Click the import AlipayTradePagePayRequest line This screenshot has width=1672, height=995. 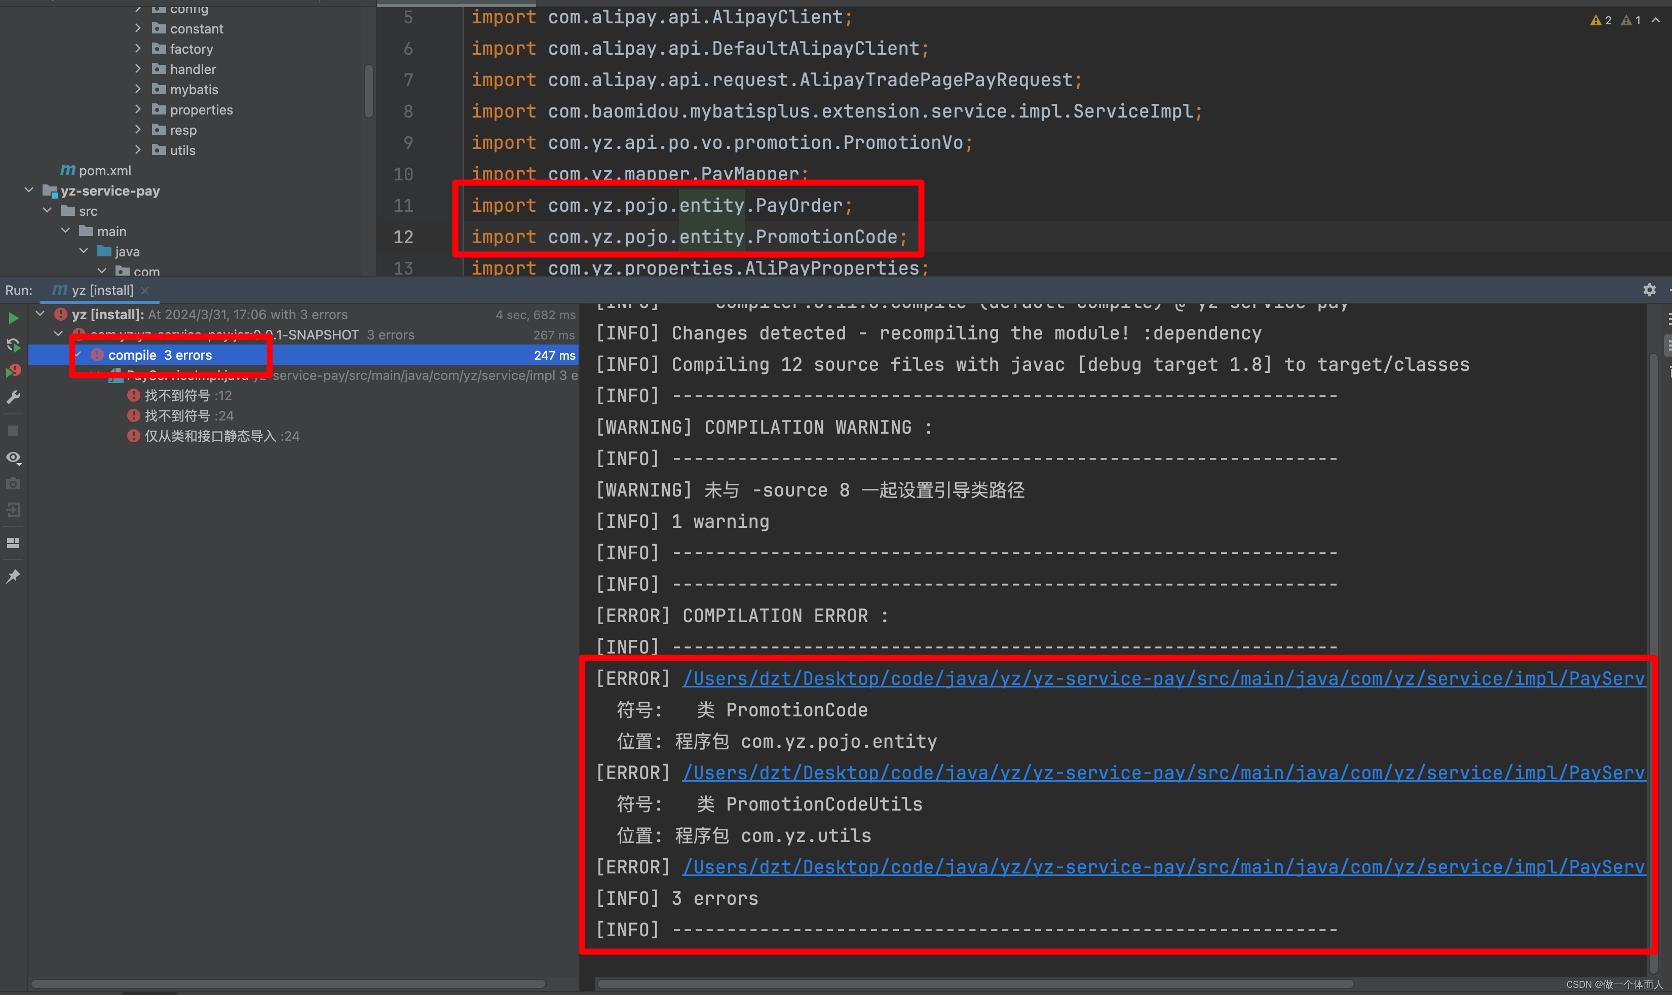(776, 80)
